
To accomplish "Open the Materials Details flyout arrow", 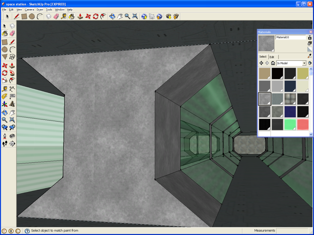I will coord(310,63).
